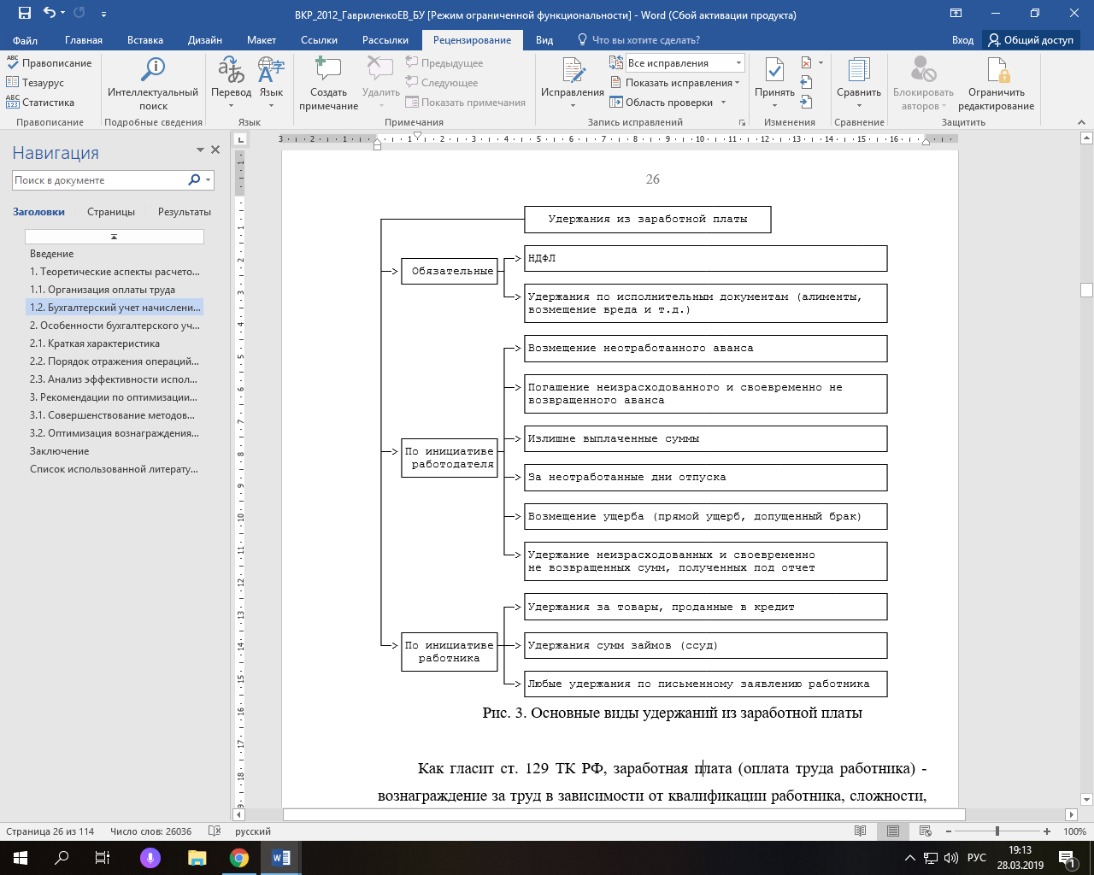This screenshot has height=875, width=1094.
Task: Open the proofing errors icon in the status bar
Action: 216,831
